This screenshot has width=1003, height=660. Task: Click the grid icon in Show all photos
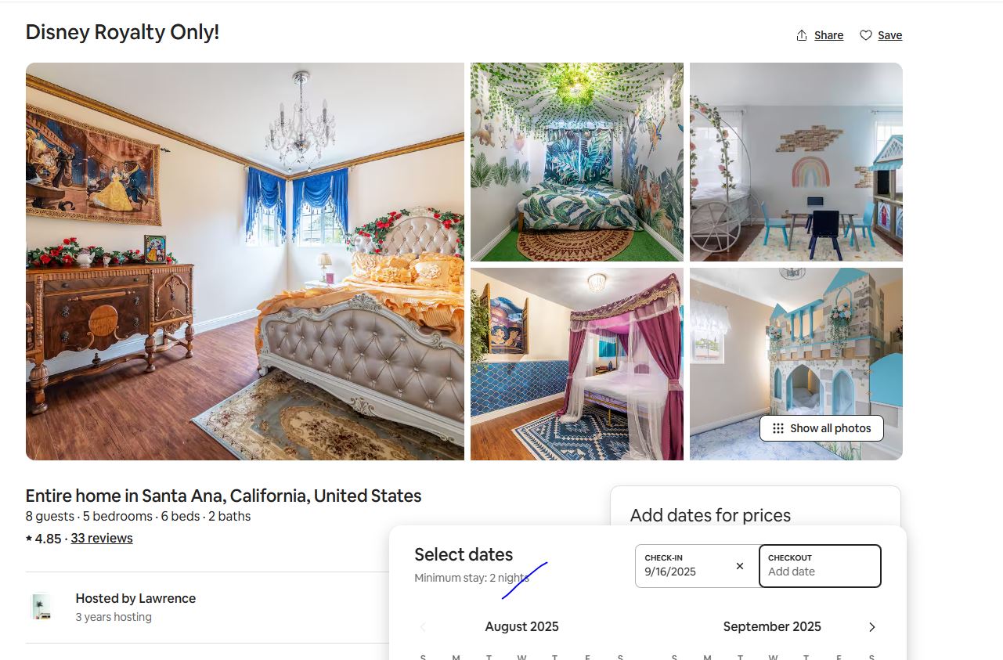coord(778,428)
